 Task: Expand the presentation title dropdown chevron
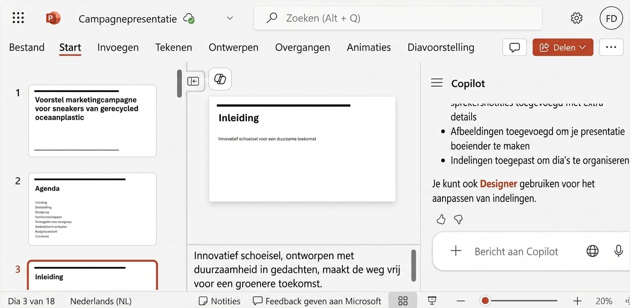[229, 18]
